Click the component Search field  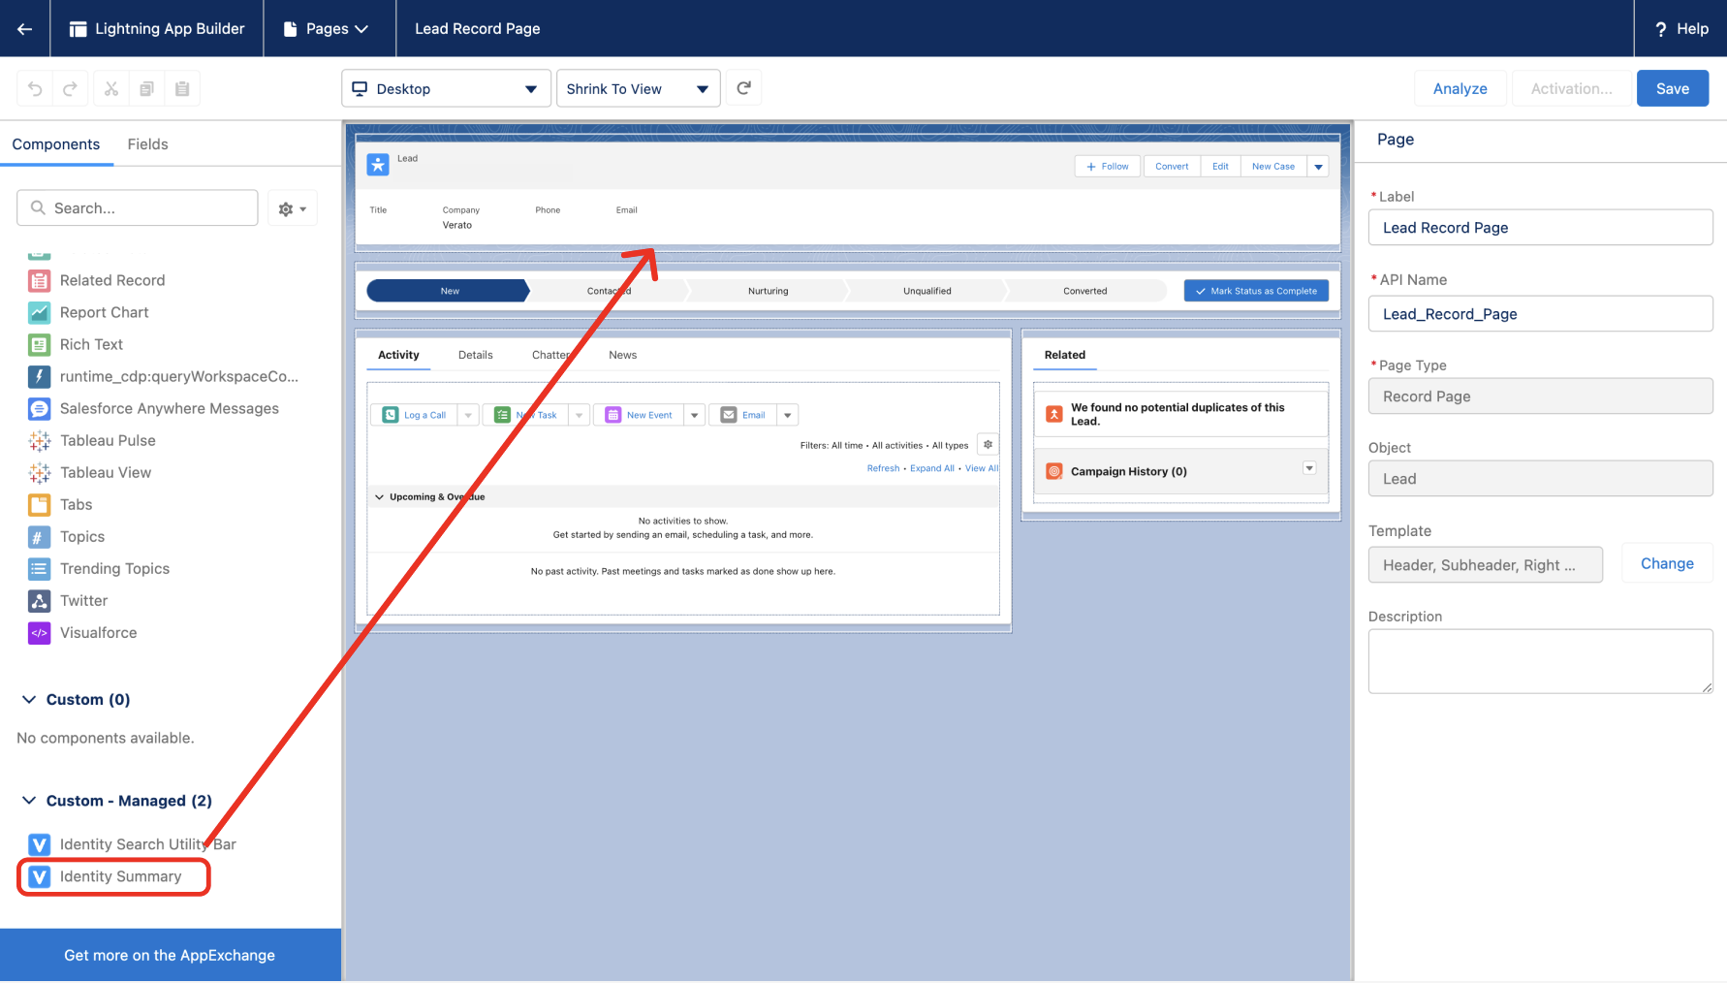point(138,208)
